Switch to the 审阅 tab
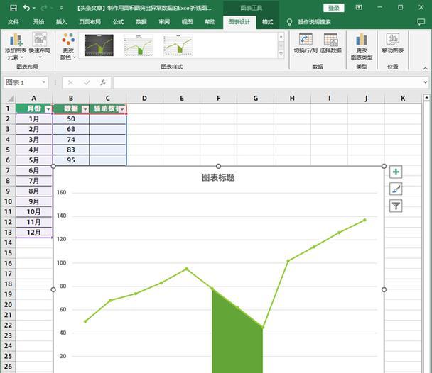432x373 pixels. 164,22
